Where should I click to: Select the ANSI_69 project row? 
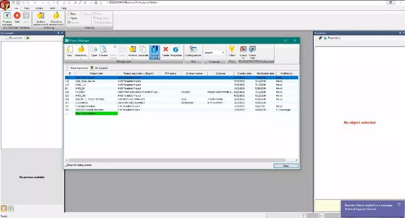click(x=181, y=88)
